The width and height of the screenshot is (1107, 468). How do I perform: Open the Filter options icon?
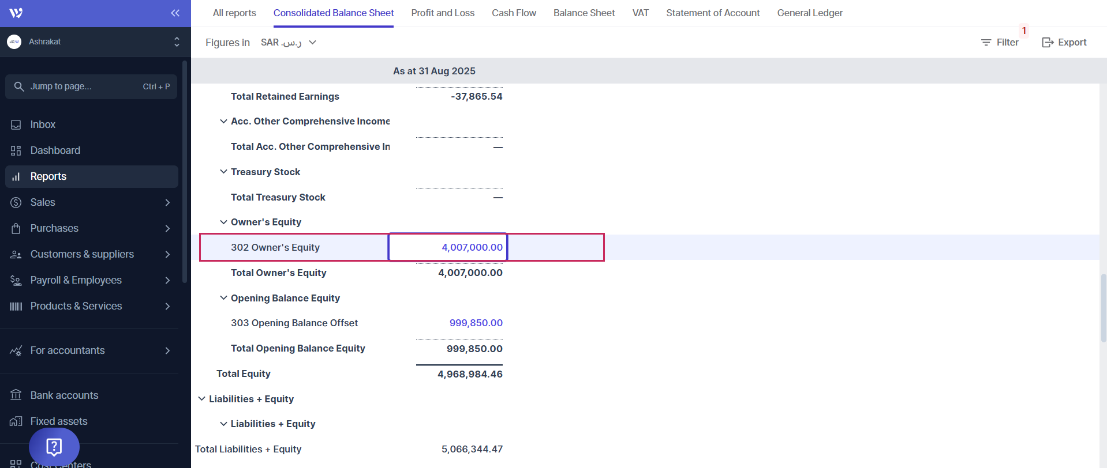coord(986,43)
